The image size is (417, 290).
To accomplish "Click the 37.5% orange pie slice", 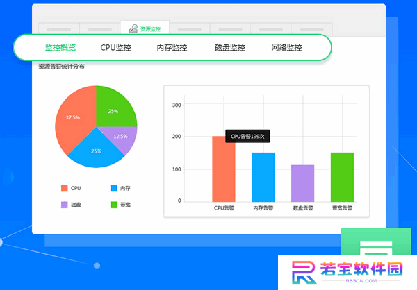I will (73, 117).
